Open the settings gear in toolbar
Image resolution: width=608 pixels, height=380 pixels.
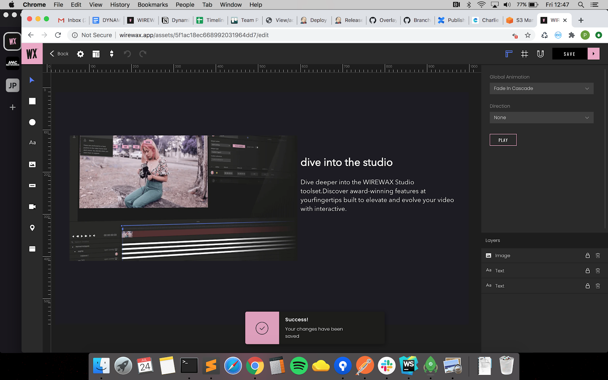(x=80, y=54)
